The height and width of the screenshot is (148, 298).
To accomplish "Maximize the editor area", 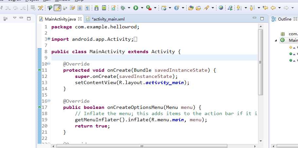I will pos(262,18).
